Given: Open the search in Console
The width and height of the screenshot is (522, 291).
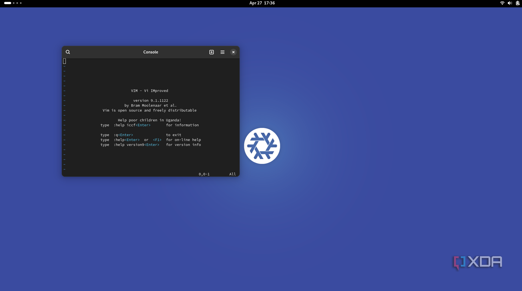Looking at the screenshot, I should click(68, 52).
